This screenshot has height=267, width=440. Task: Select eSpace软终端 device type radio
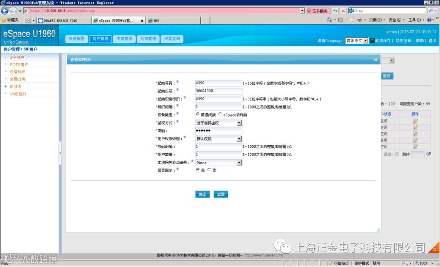[220, 114]
